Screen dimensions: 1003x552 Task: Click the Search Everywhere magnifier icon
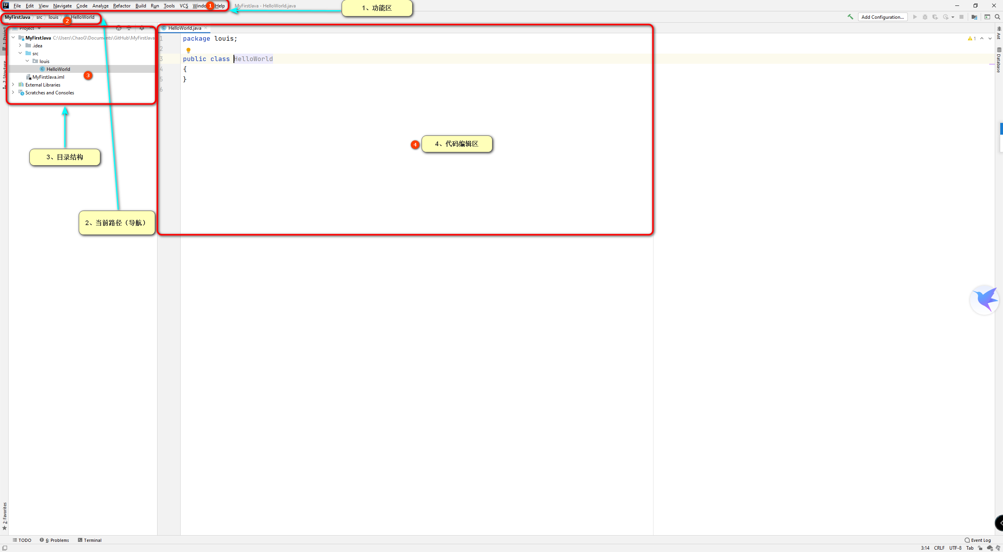(x=998, y=17)
